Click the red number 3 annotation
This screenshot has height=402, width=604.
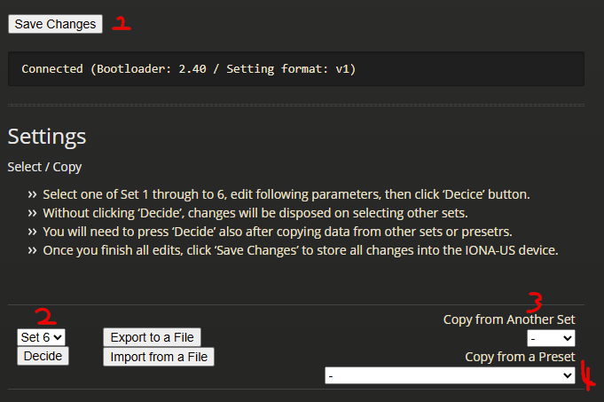click(535, 303)
